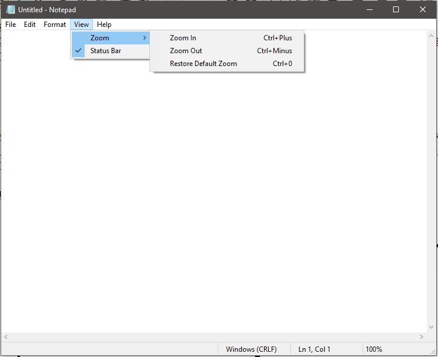Open the Edit menu
This screenshot has width=438, height=357.
[30, 25]
